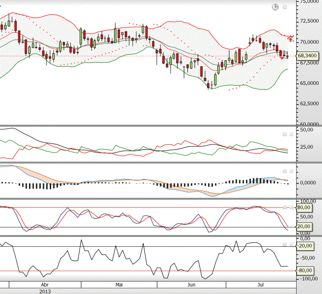Select the 80,00 overbought level tag
The image size is (322, 294).
click(304, 208)
